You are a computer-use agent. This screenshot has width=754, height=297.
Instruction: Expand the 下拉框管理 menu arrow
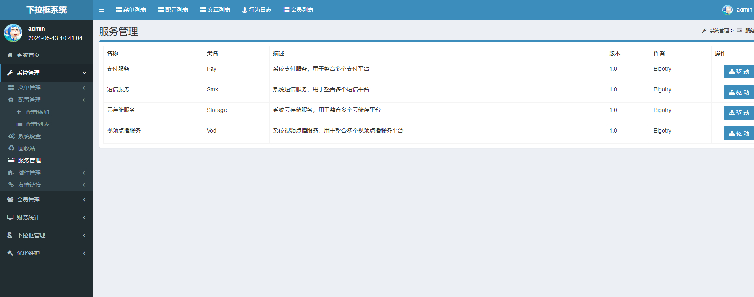[x=84, y=235]
